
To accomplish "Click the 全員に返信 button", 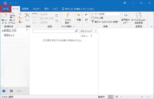I will (x=47, y=18).
